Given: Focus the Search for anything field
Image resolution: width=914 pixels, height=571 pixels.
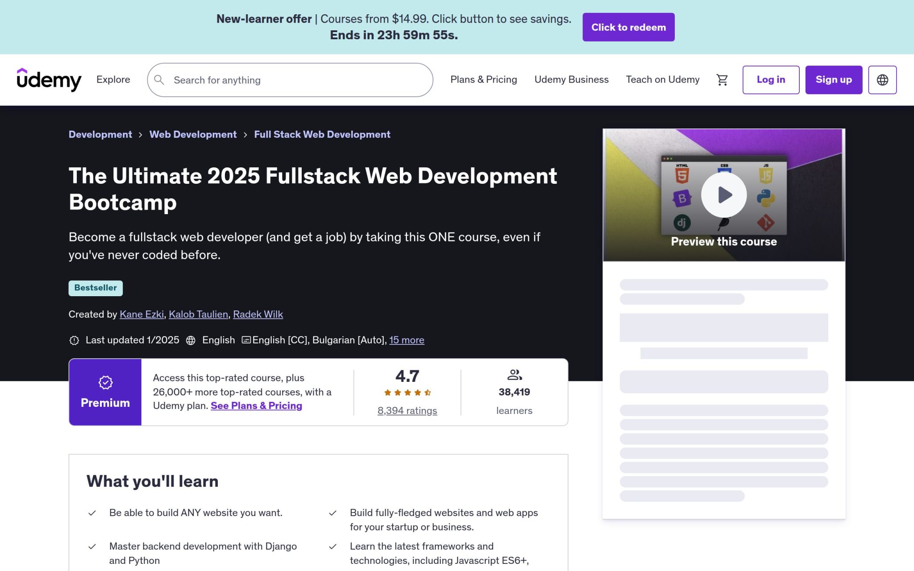Looking at the screenshot, I should 290,80.
